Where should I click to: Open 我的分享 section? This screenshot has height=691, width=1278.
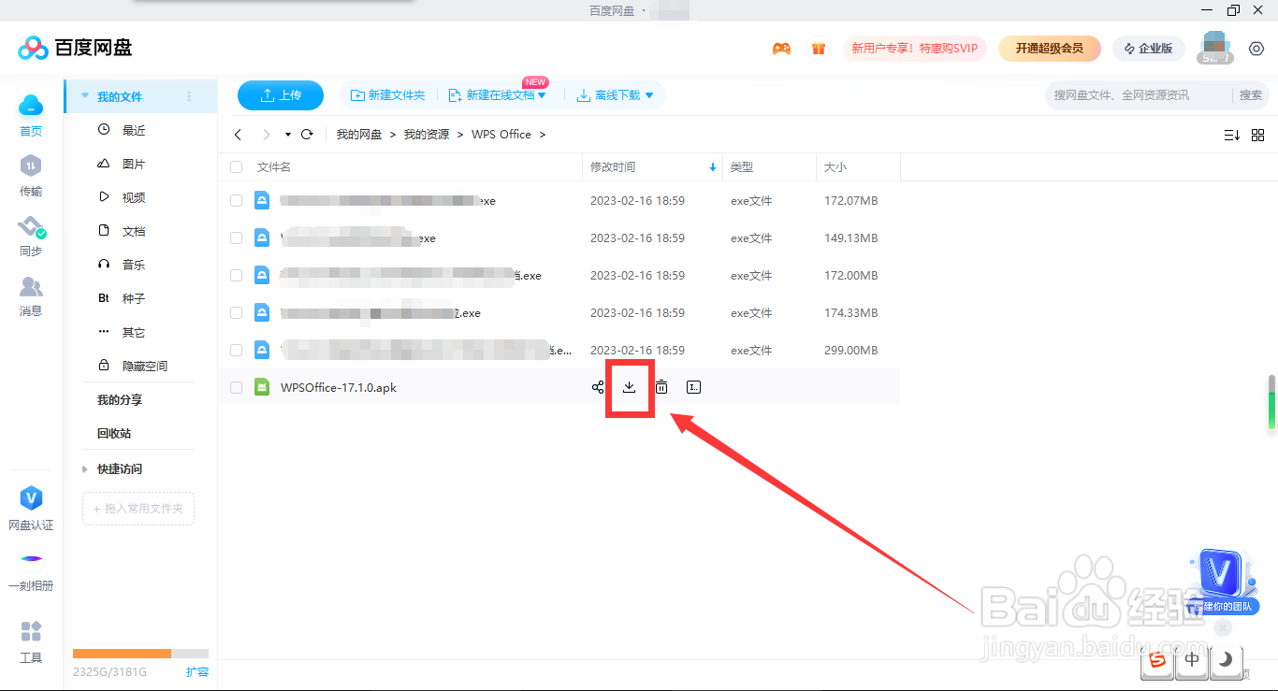[x=120, y=400]
